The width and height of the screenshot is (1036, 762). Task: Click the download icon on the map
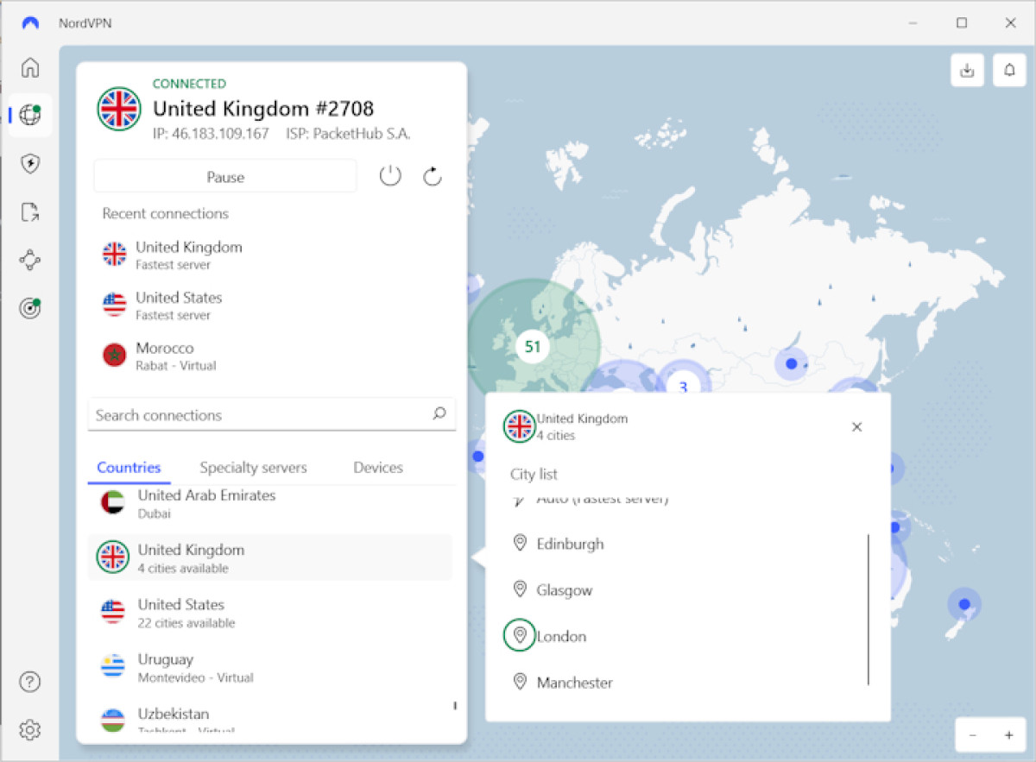coord(967,70)
